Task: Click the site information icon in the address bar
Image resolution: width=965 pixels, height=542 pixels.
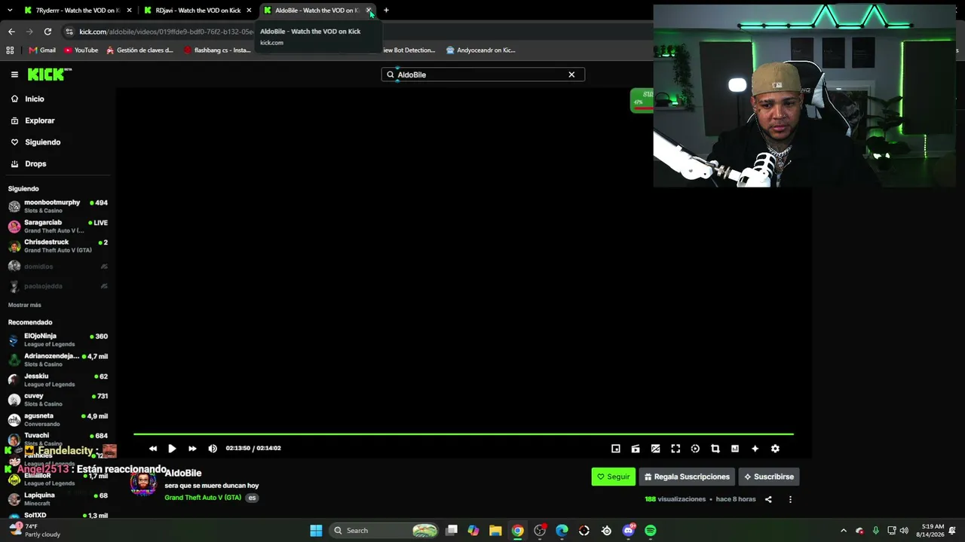Action: pyautogui.click(x=69, y=32)
